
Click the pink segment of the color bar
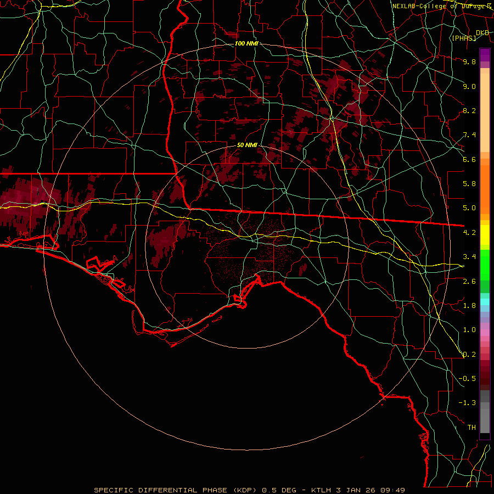tap(485, 333)
